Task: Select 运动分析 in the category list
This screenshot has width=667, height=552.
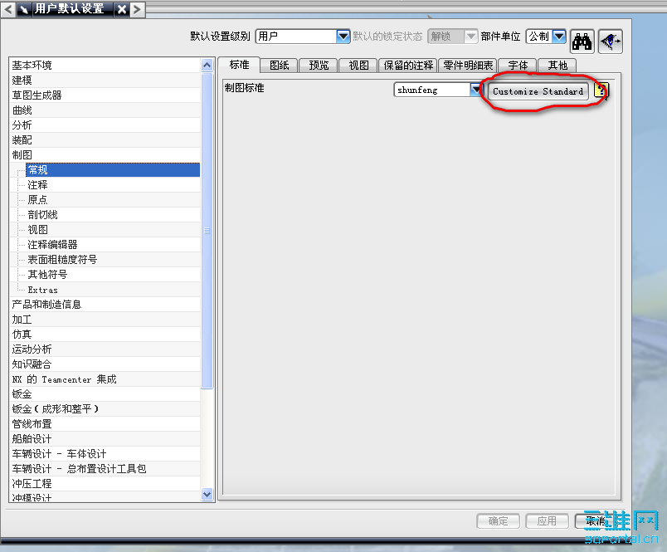Action: tap(105, 349)
